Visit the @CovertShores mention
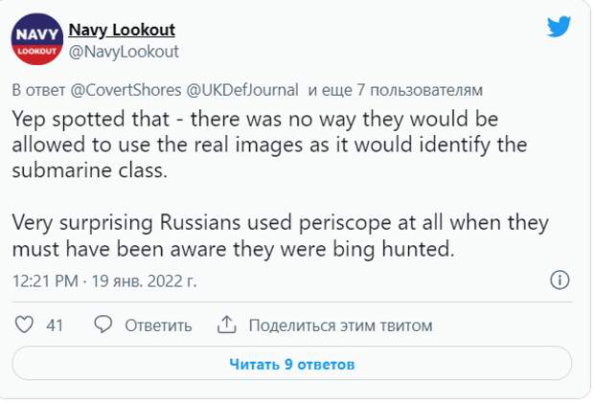The height and width of the screenshot is (403, 594). coord(126,90)
